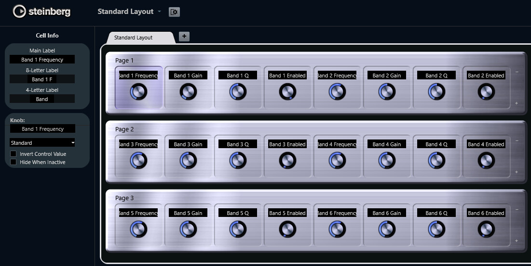
Task: Open the Standard knob type dropdown
Action: coord(42,143)
